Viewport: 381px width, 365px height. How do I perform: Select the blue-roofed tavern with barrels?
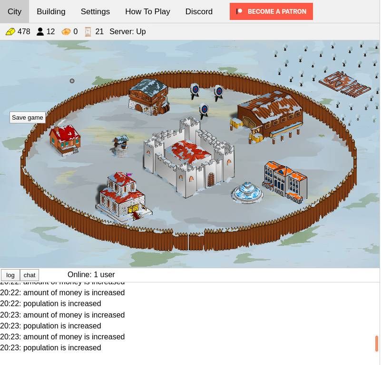tap(149, 96)
